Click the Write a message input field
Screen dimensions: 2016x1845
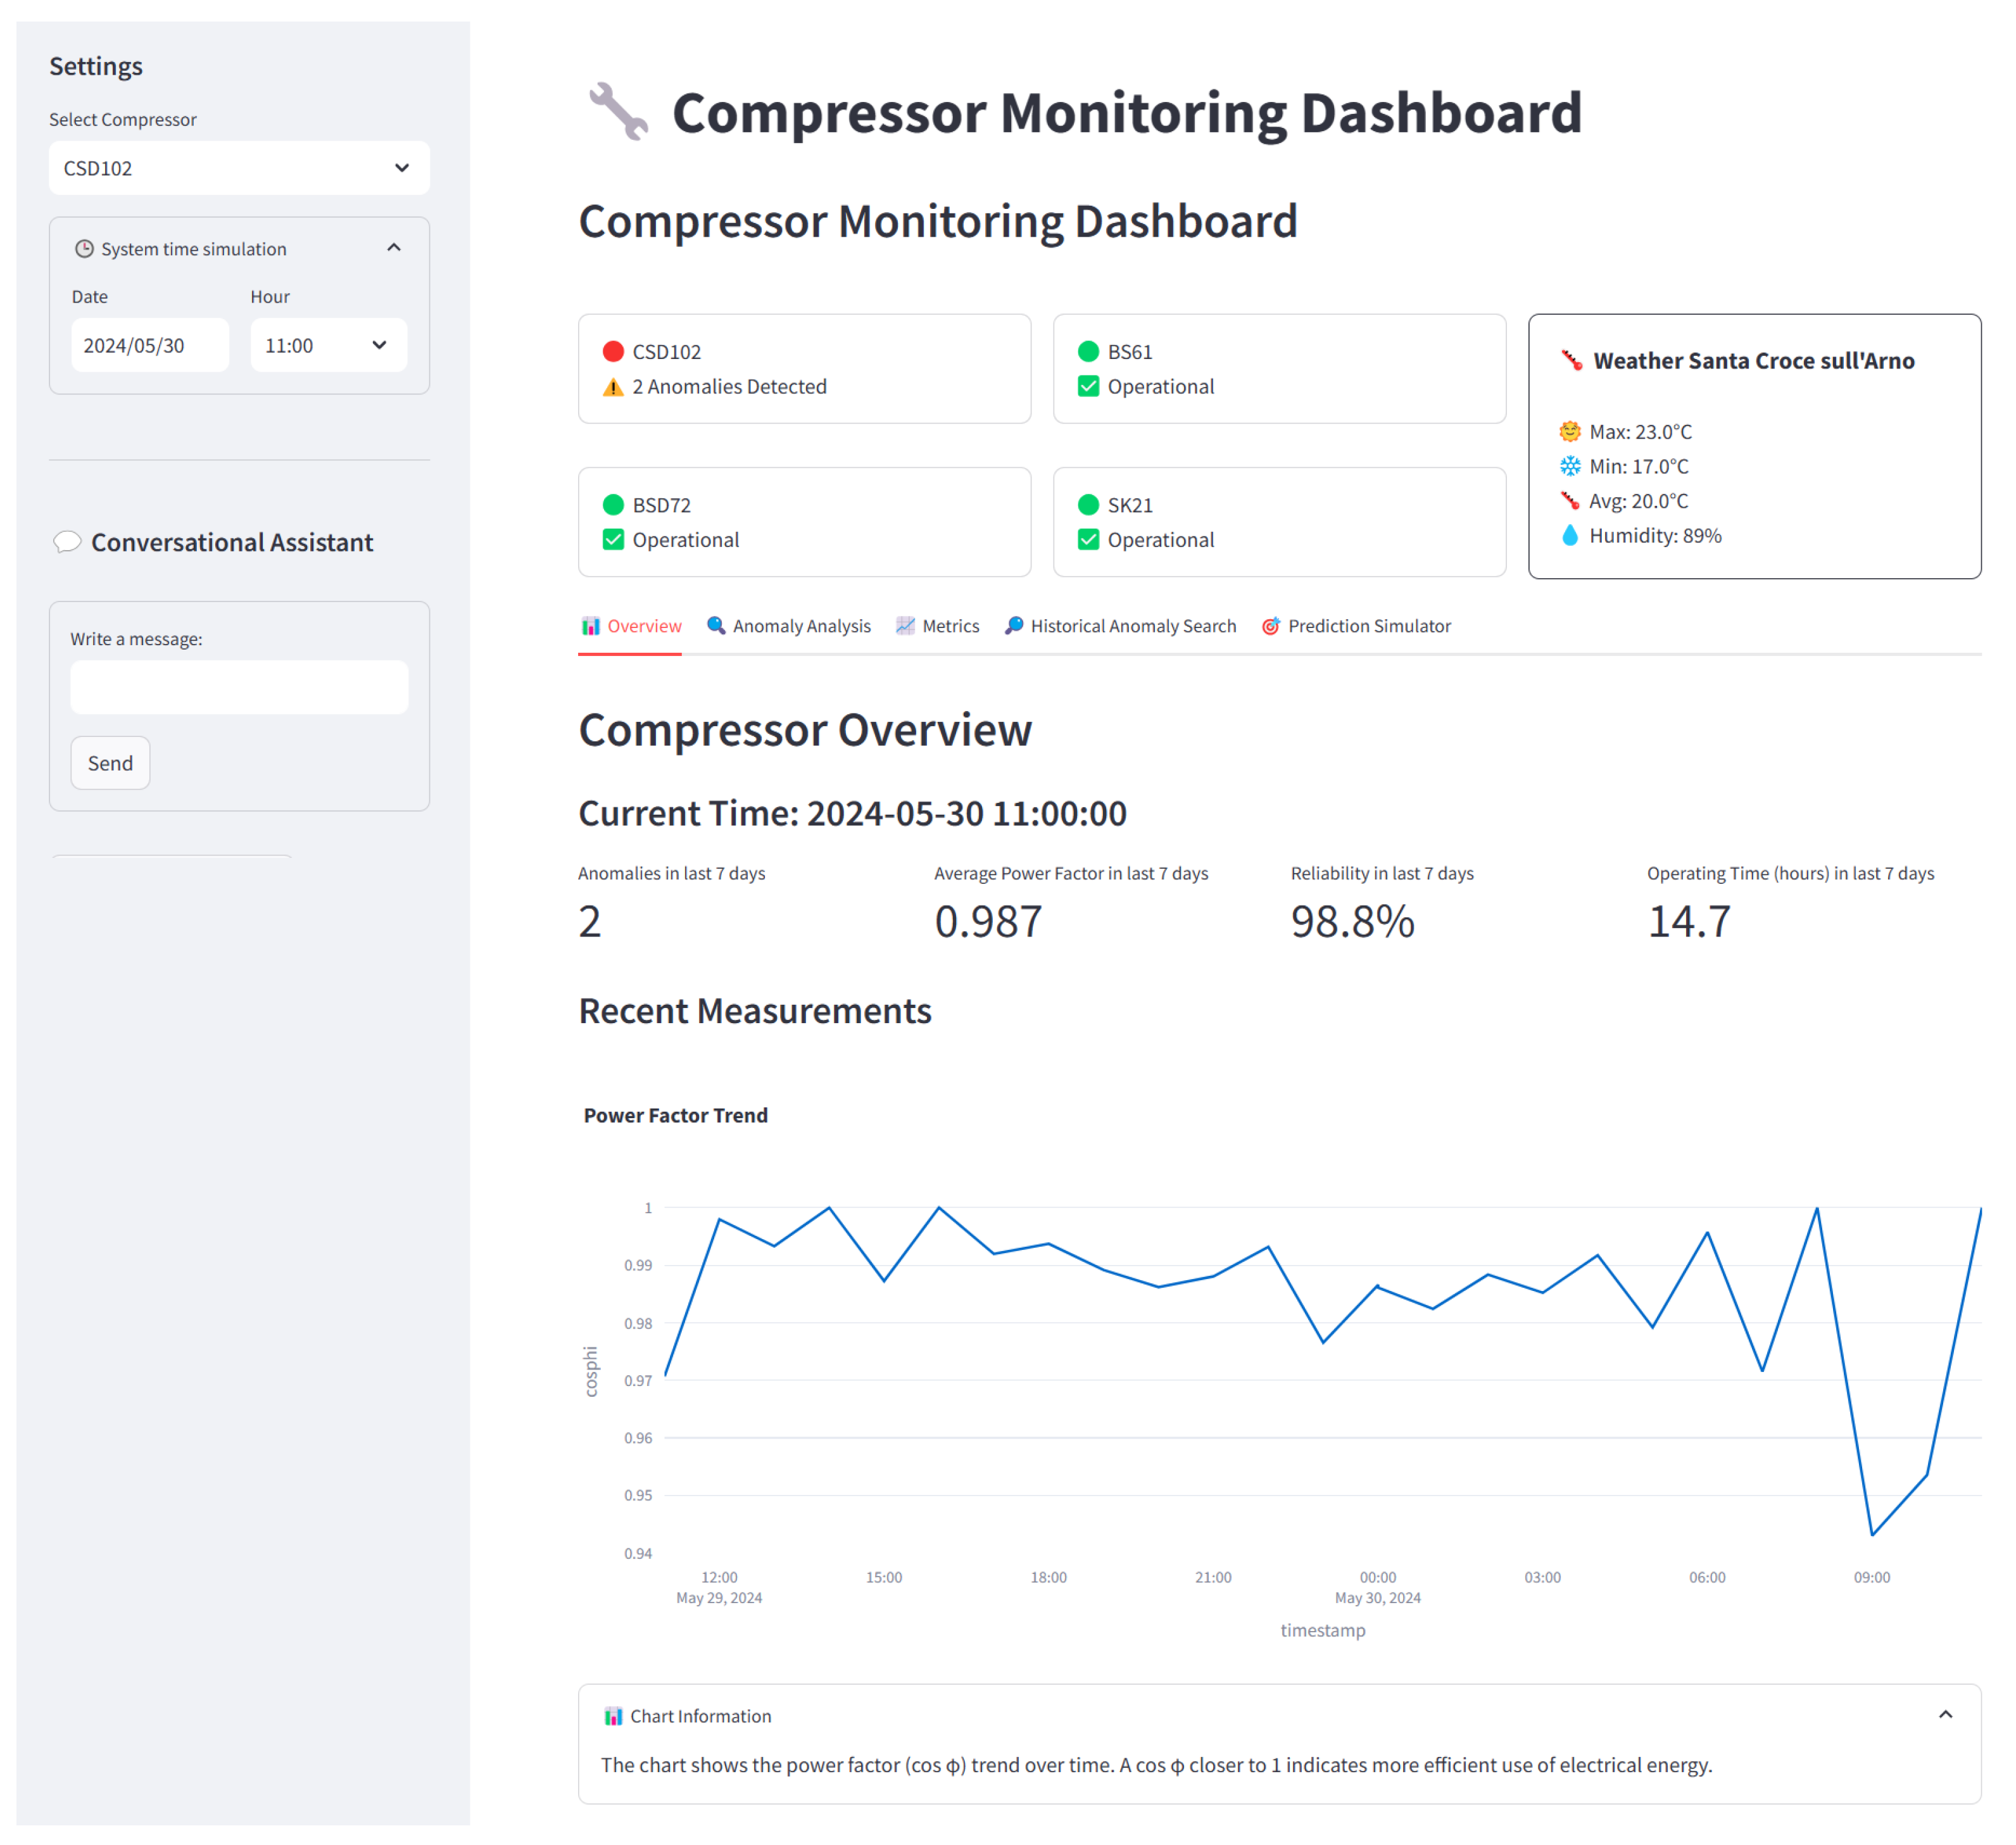tap(239, 687)
